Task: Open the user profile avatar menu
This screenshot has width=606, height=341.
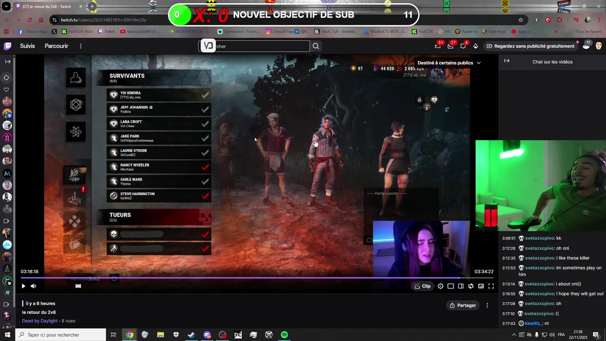Action: click(599, 46)
